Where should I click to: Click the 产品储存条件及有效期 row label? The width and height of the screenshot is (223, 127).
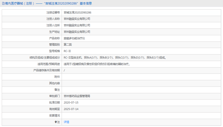click(47, 70)
